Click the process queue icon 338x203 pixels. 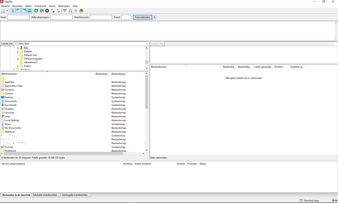(x=42, y=11)
